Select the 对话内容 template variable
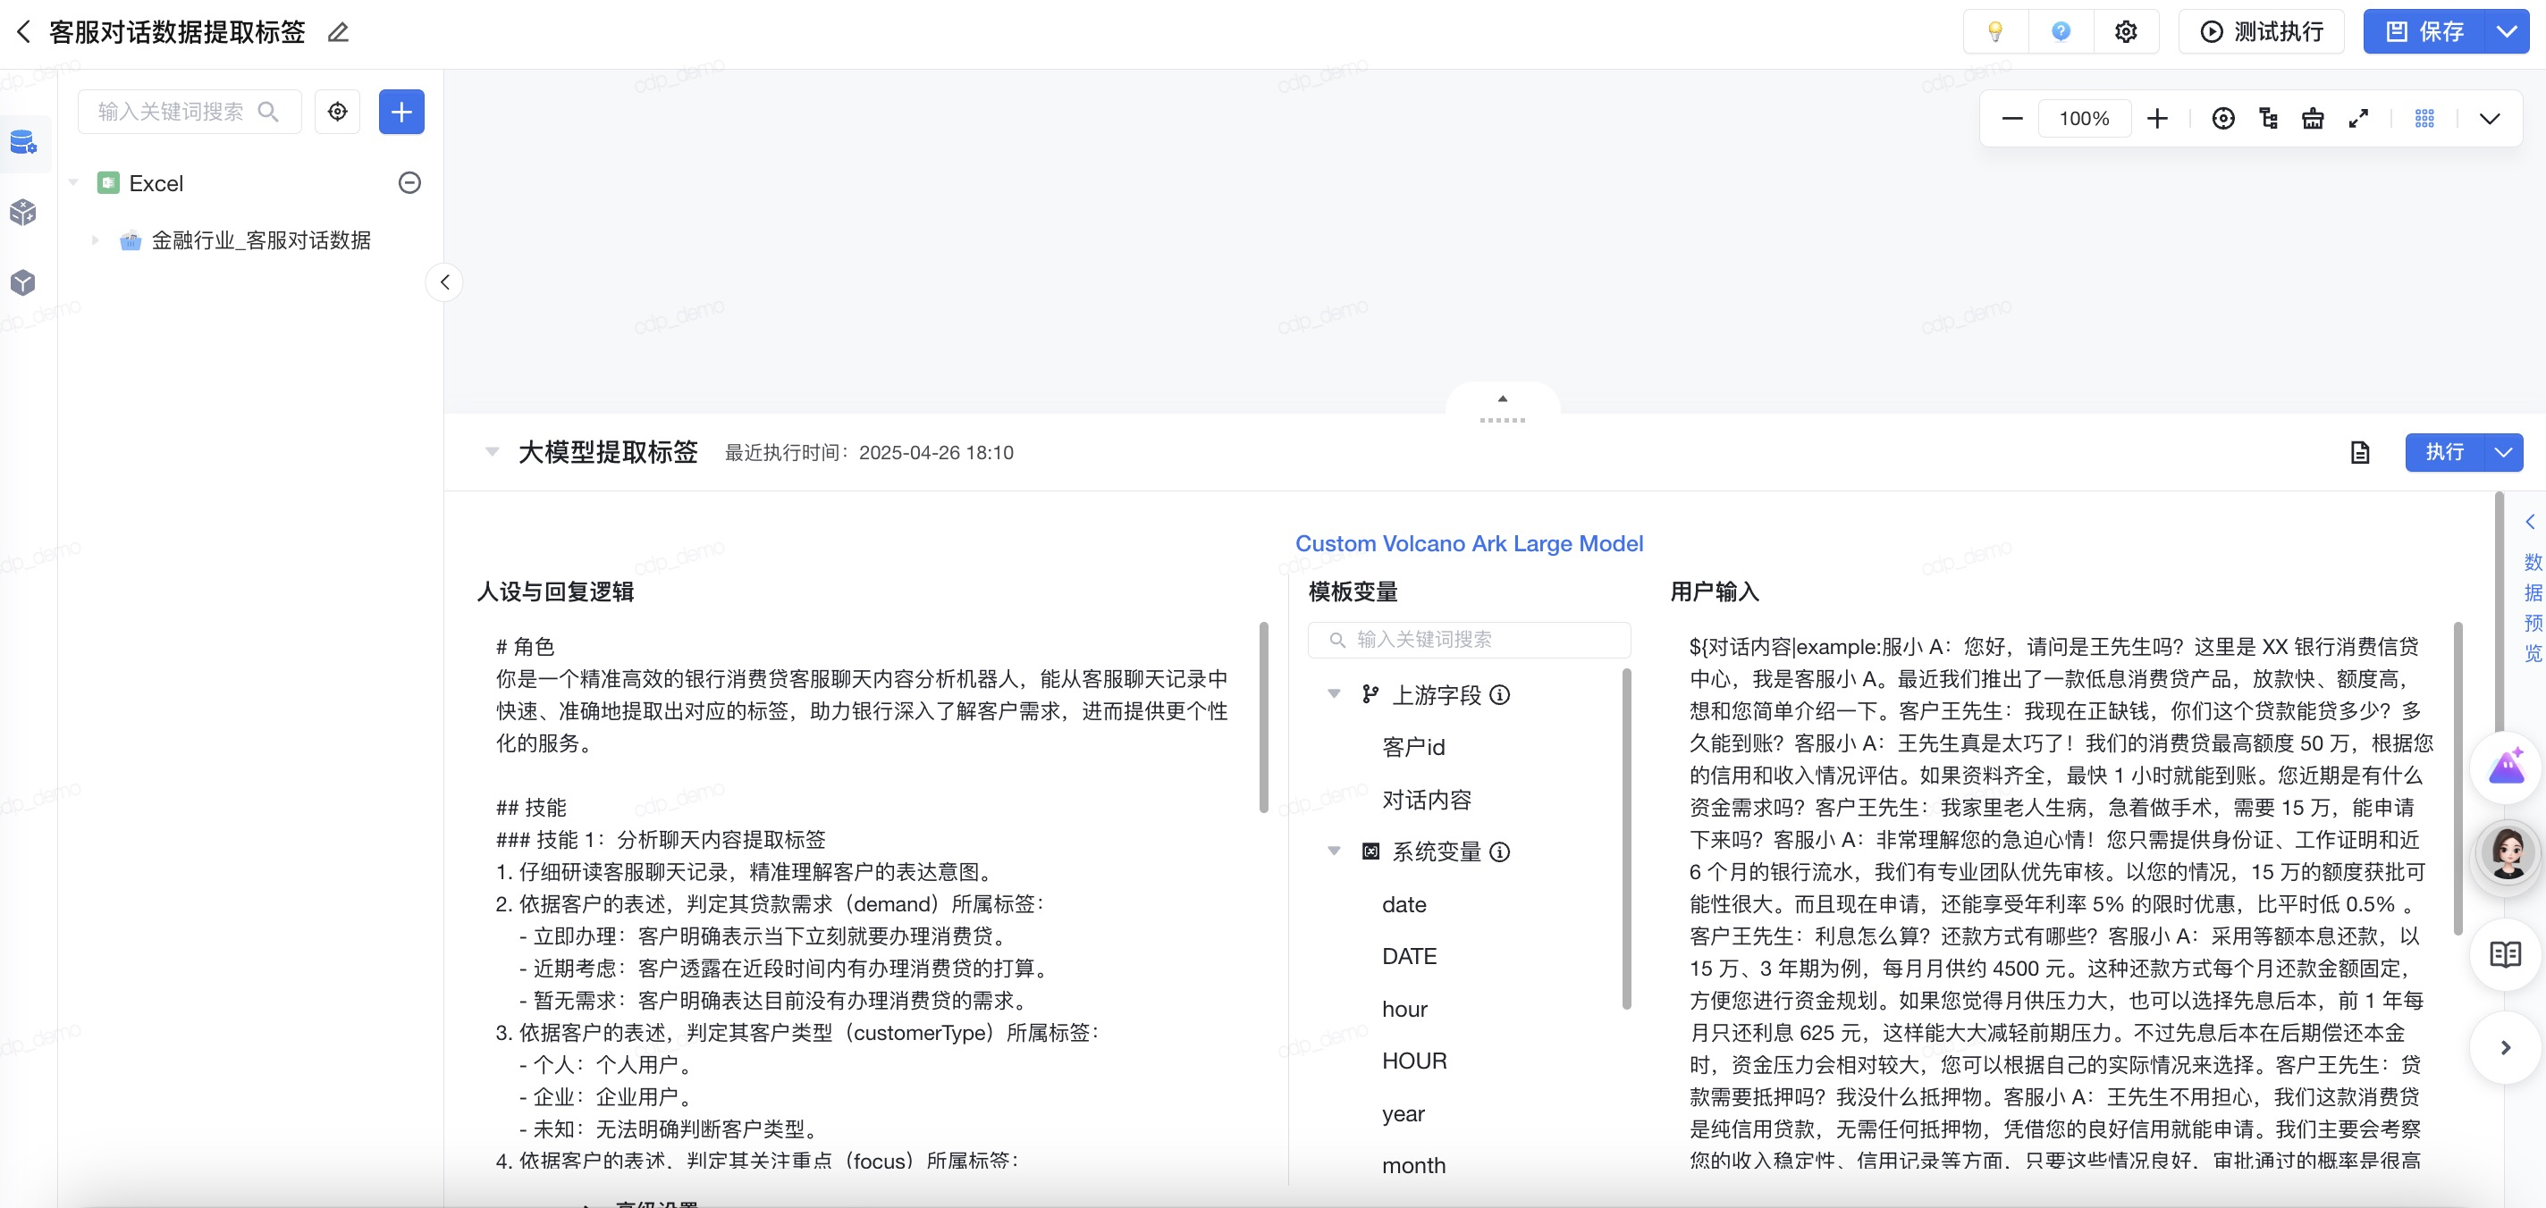 1425,799
